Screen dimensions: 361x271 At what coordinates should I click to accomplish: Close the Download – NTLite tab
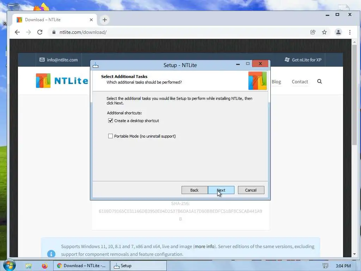point(91,20)
